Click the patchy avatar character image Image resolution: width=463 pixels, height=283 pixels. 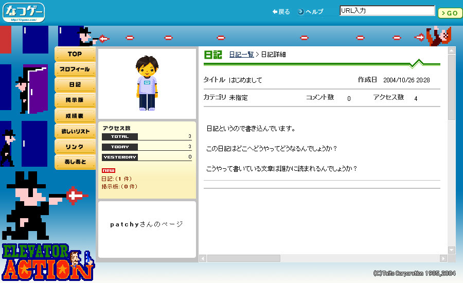[147, 83]
